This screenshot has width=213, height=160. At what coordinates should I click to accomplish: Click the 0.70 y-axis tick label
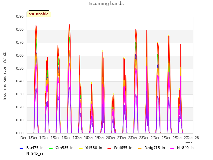coord(20,43)
